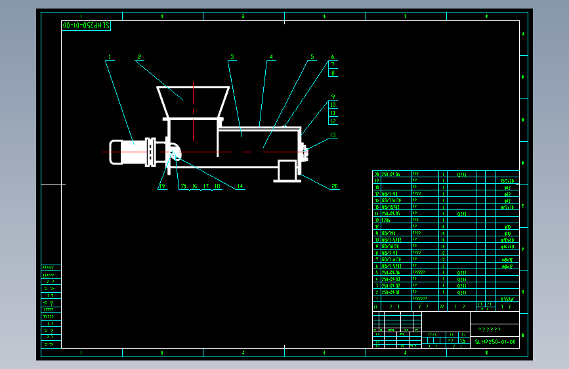This screenshot has width=569, height=369.
Task: Select the F206 code in parts list row 13
Action: click(386, 220)
